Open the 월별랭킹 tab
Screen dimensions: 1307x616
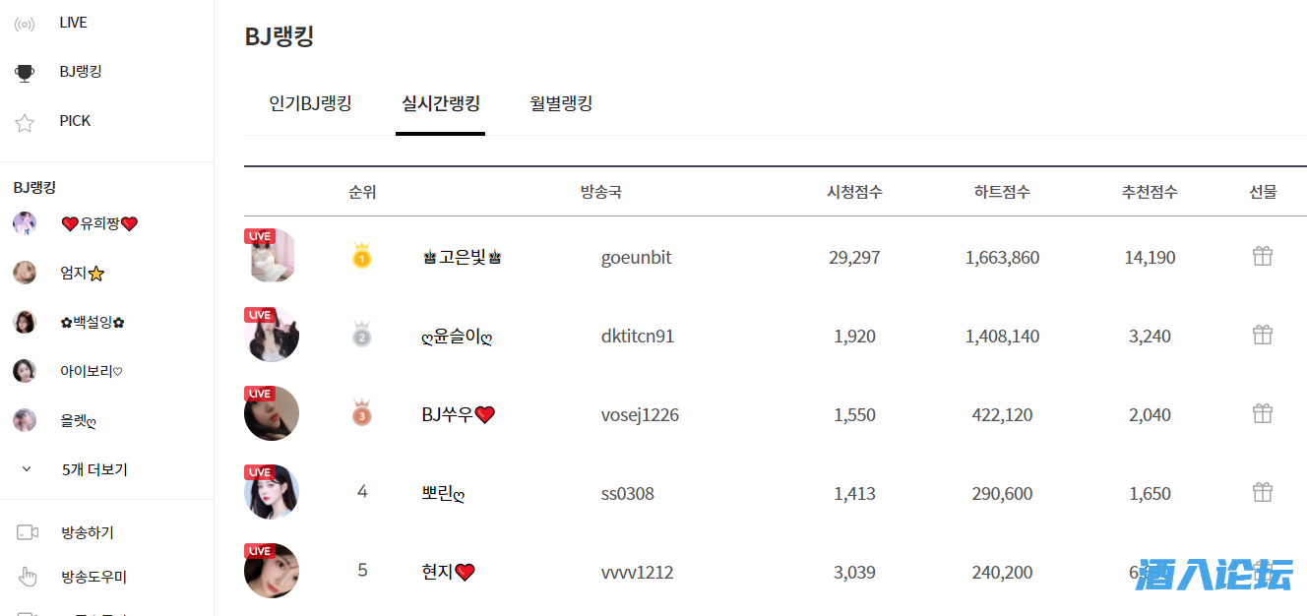point(561,103)
